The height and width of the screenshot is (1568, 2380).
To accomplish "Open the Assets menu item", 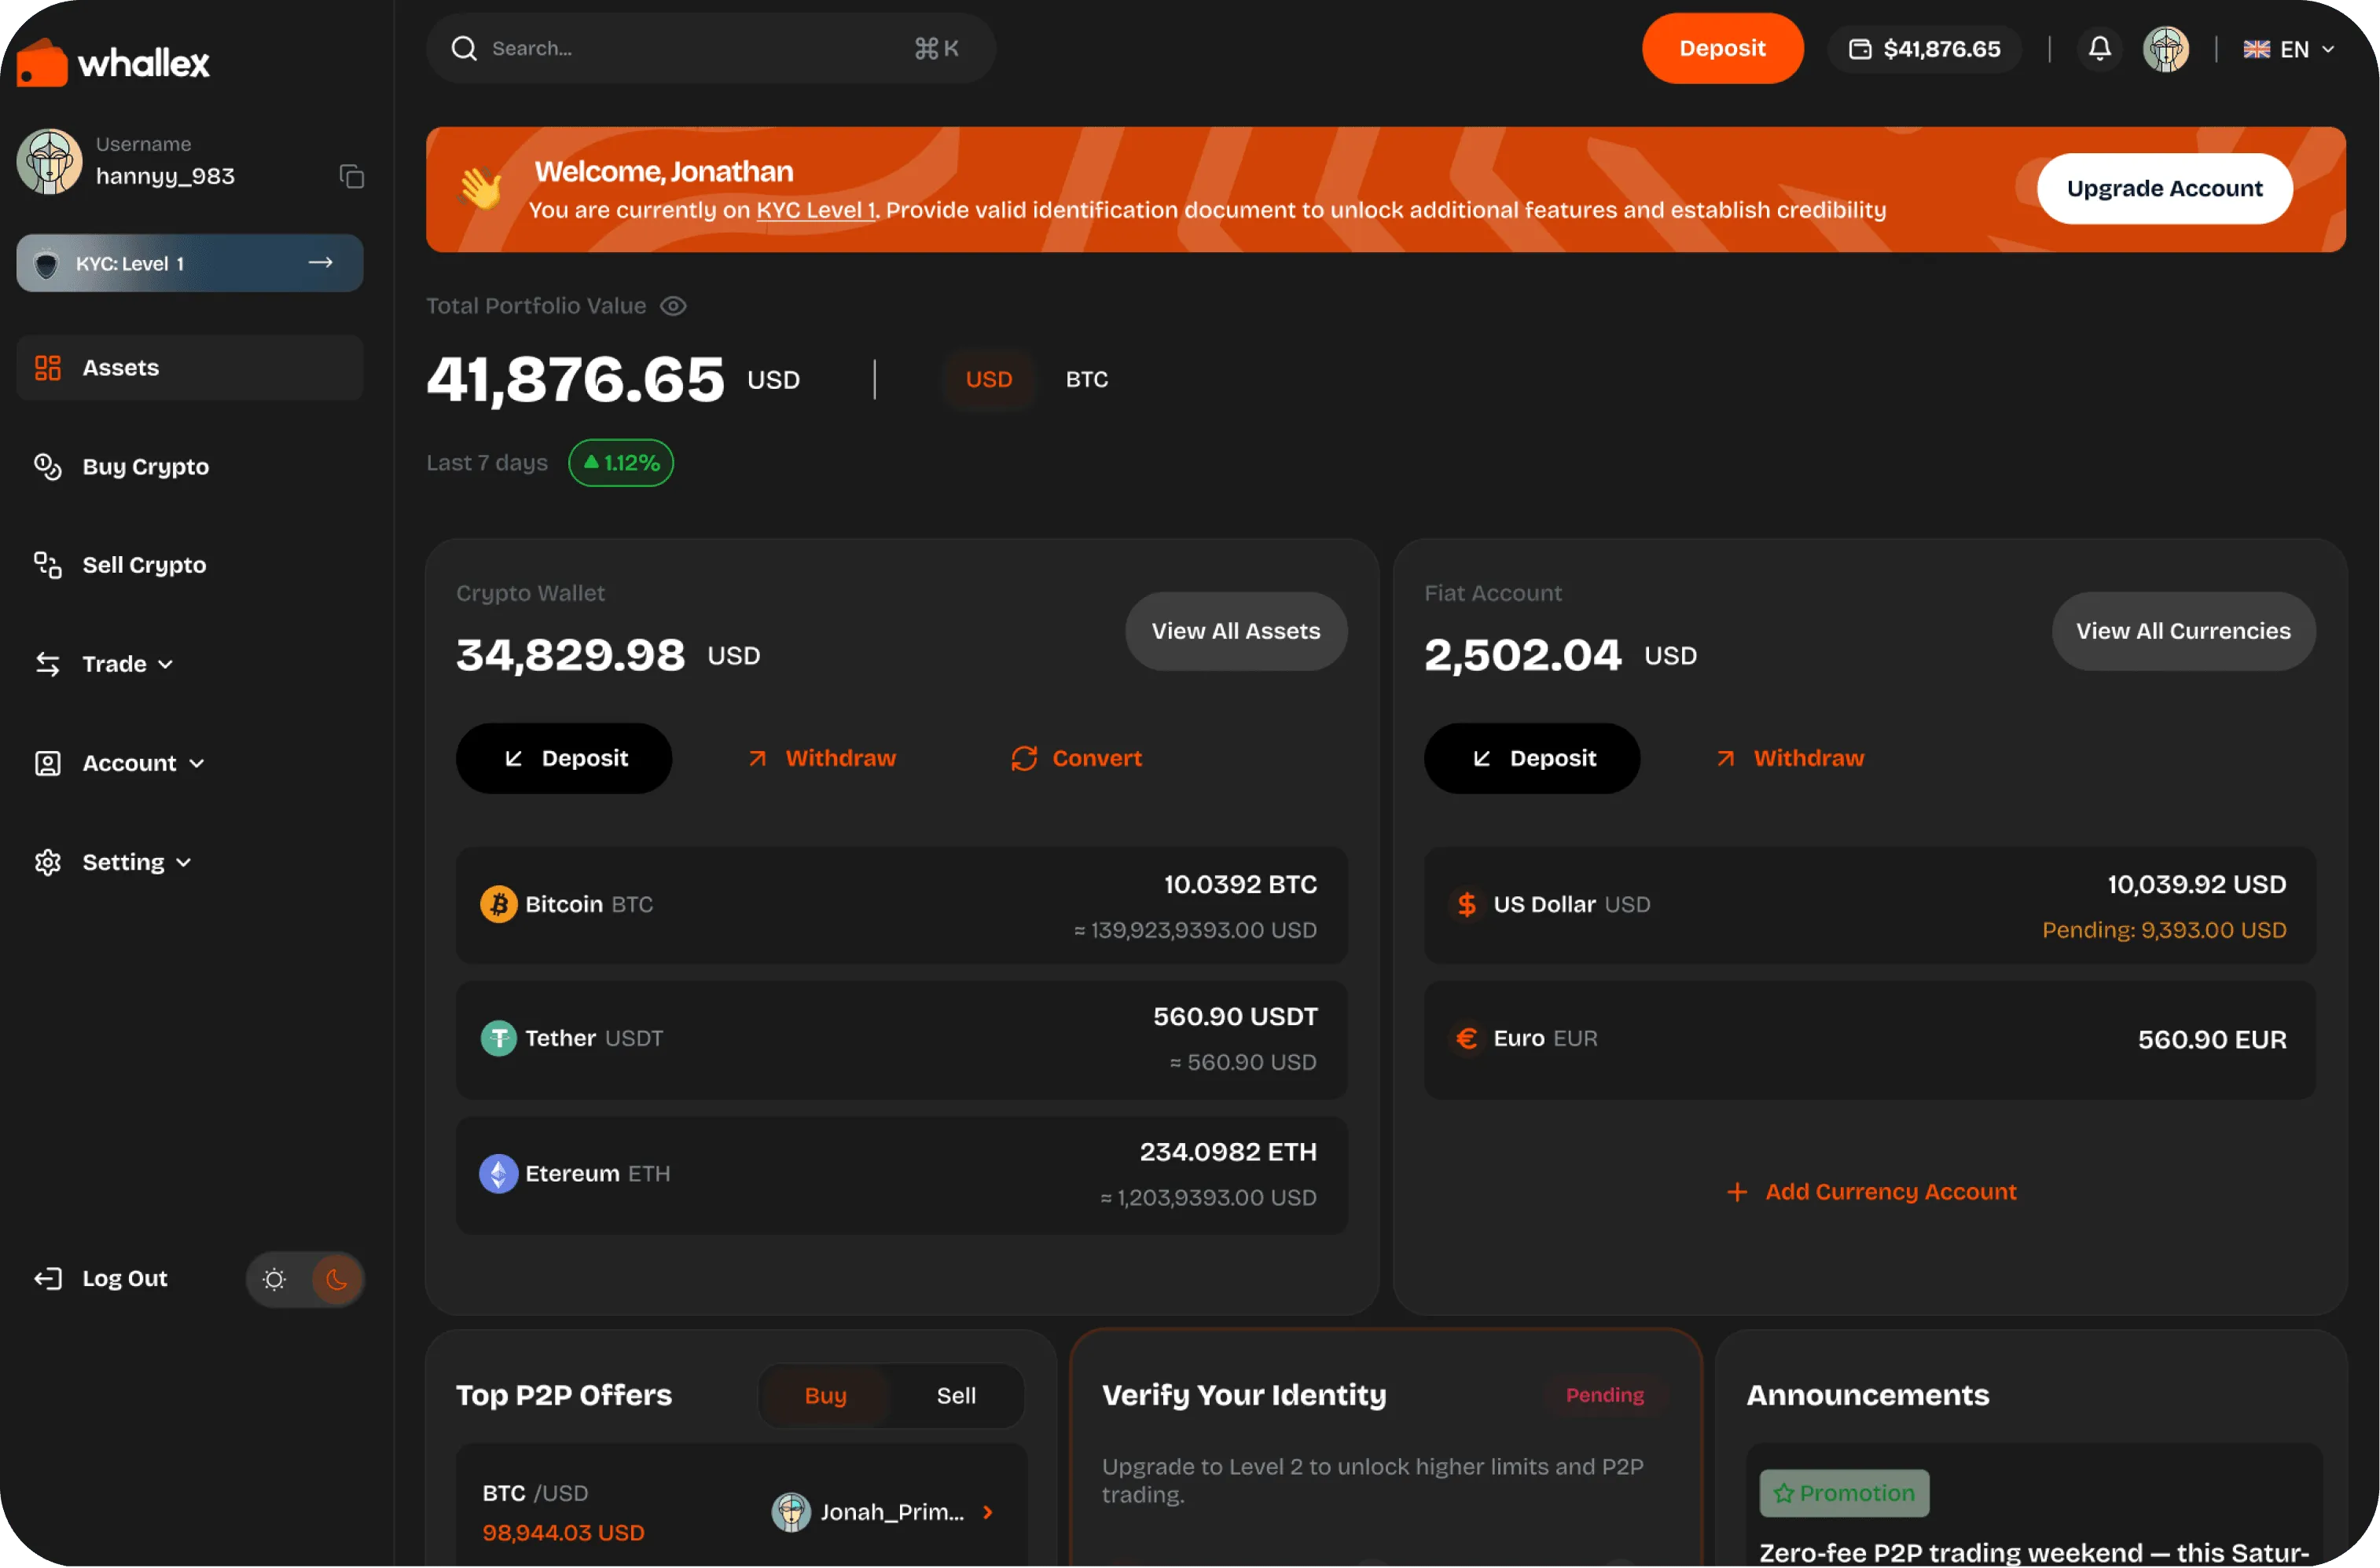I will (x=189, y=368).
